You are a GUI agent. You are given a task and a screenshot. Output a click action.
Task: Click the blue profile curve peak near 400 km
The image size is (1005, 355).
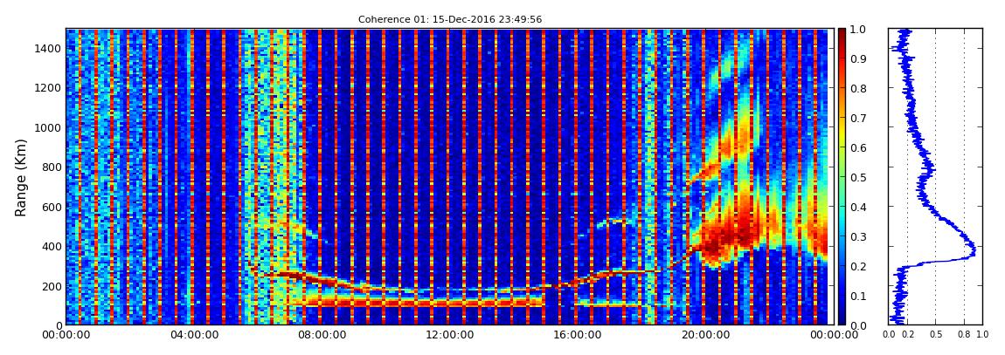[973, 249]
